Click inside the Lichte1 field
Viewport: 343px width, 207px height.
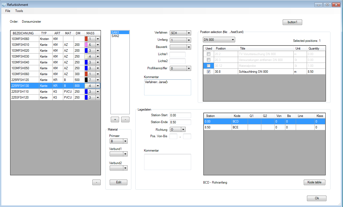click(178, 54)
